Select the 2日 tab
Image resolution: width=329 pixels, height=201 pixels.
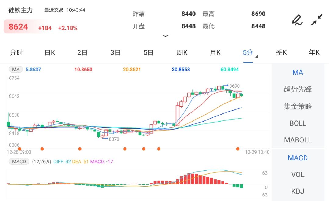coord(82,53)
